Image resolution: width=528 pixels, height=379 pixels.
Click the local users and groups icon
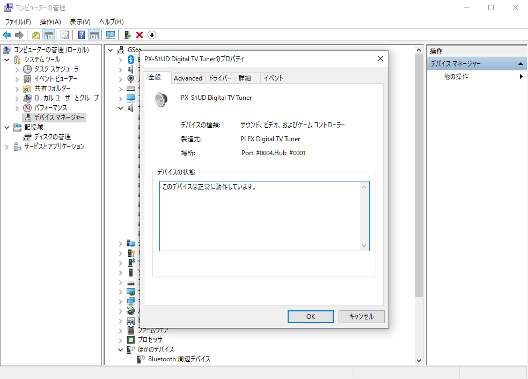click(27, 98)
